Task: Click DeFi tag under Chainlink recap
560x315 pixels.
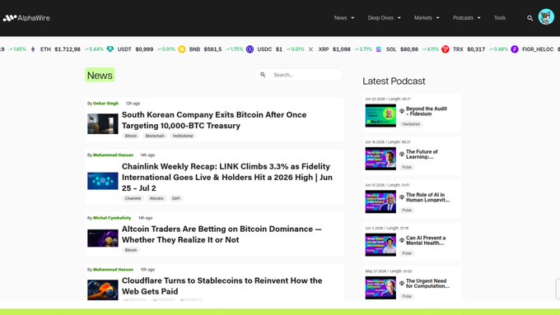Action: coord(176,198)
